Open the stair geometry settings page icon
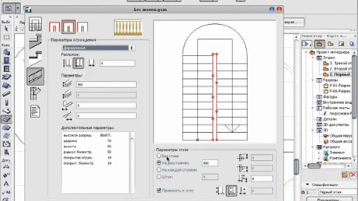Image resolution: width=358 pixels, height=201 pixels. [35, 24]
